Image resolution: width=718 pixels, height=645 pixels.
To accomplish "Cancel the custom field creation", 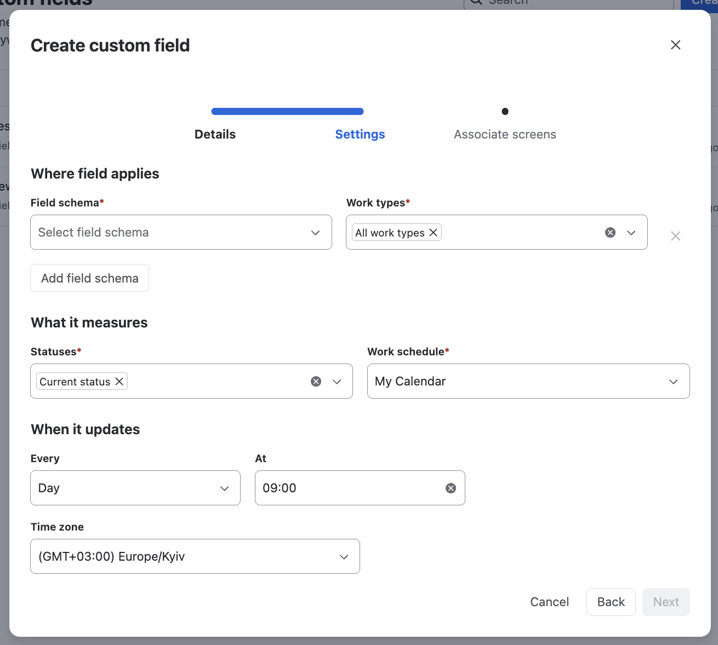I will tap(549, 602).
